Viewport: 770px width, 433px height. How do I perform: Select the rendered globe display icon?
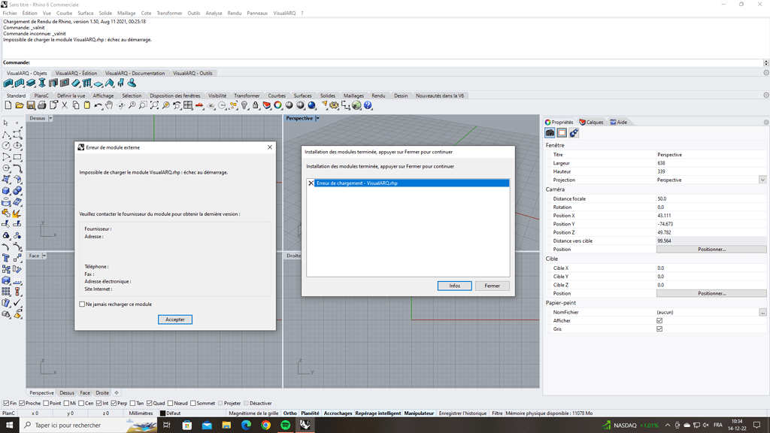tap(311, 106)
